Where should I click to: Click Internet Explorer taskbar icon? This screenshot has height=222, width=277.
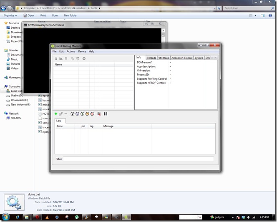click(18, 217)
